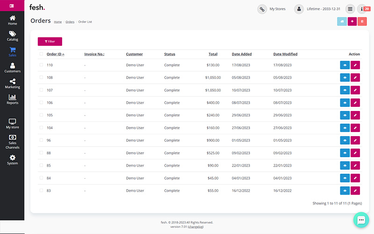Open the Catalog section in sidebar

pyautogui.click(x=12, y=36)
